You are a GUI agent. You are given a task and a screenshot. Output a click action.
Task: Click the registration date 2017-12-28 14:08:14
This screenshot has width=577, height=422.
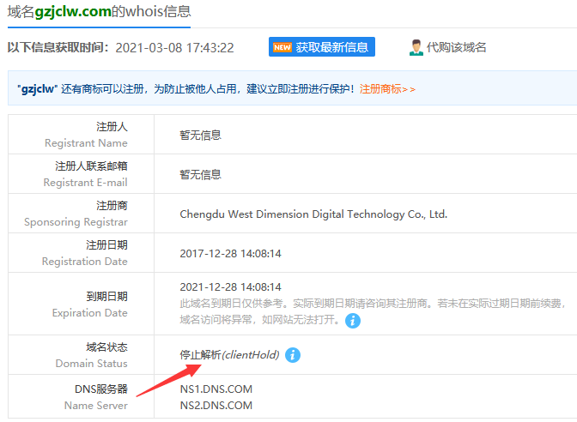(x=230, y=254)
